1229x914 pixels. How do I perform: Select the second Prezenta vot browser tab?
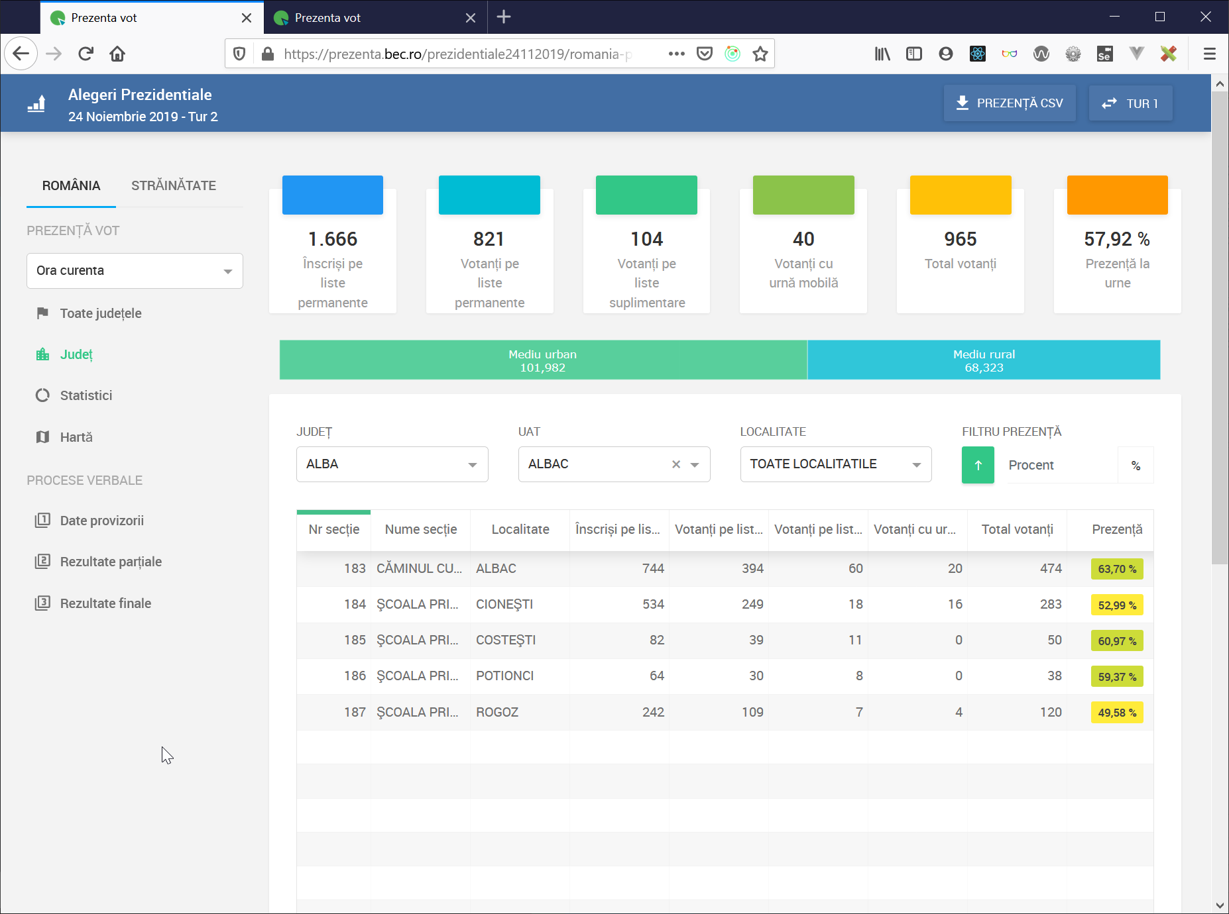pos(375,18)
